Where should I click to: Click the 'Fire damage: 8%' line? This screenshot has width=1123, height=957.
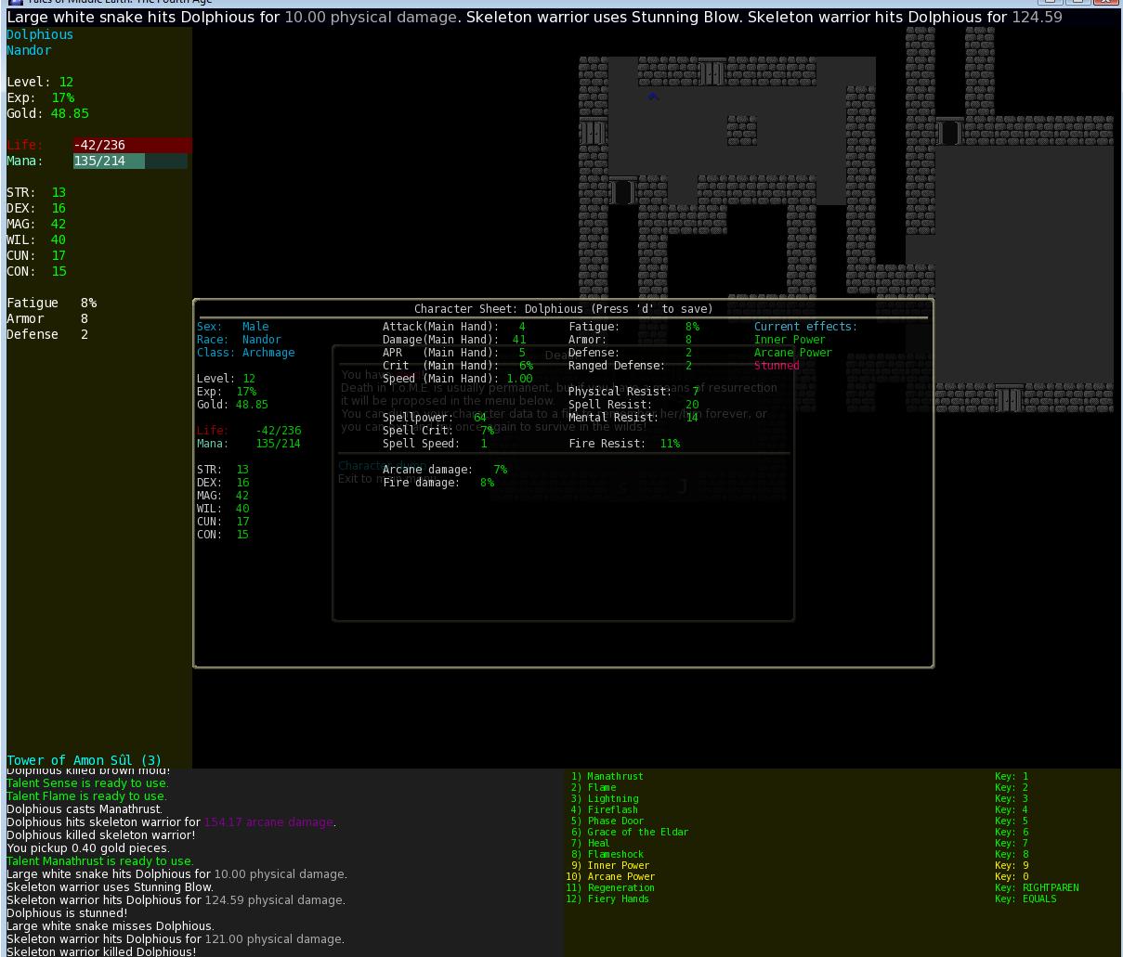(438, 483)
